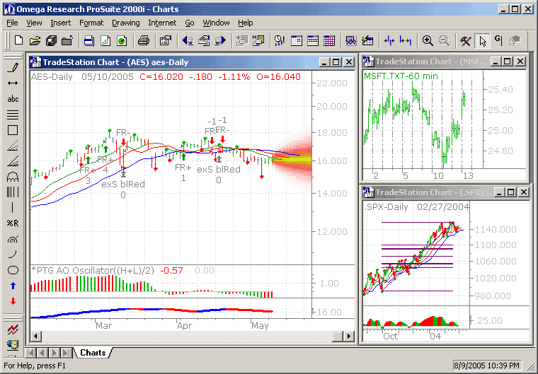The width and height of the screenshot is (538, 374).
Task: Open the Window menu
Action: coord(216,23)
